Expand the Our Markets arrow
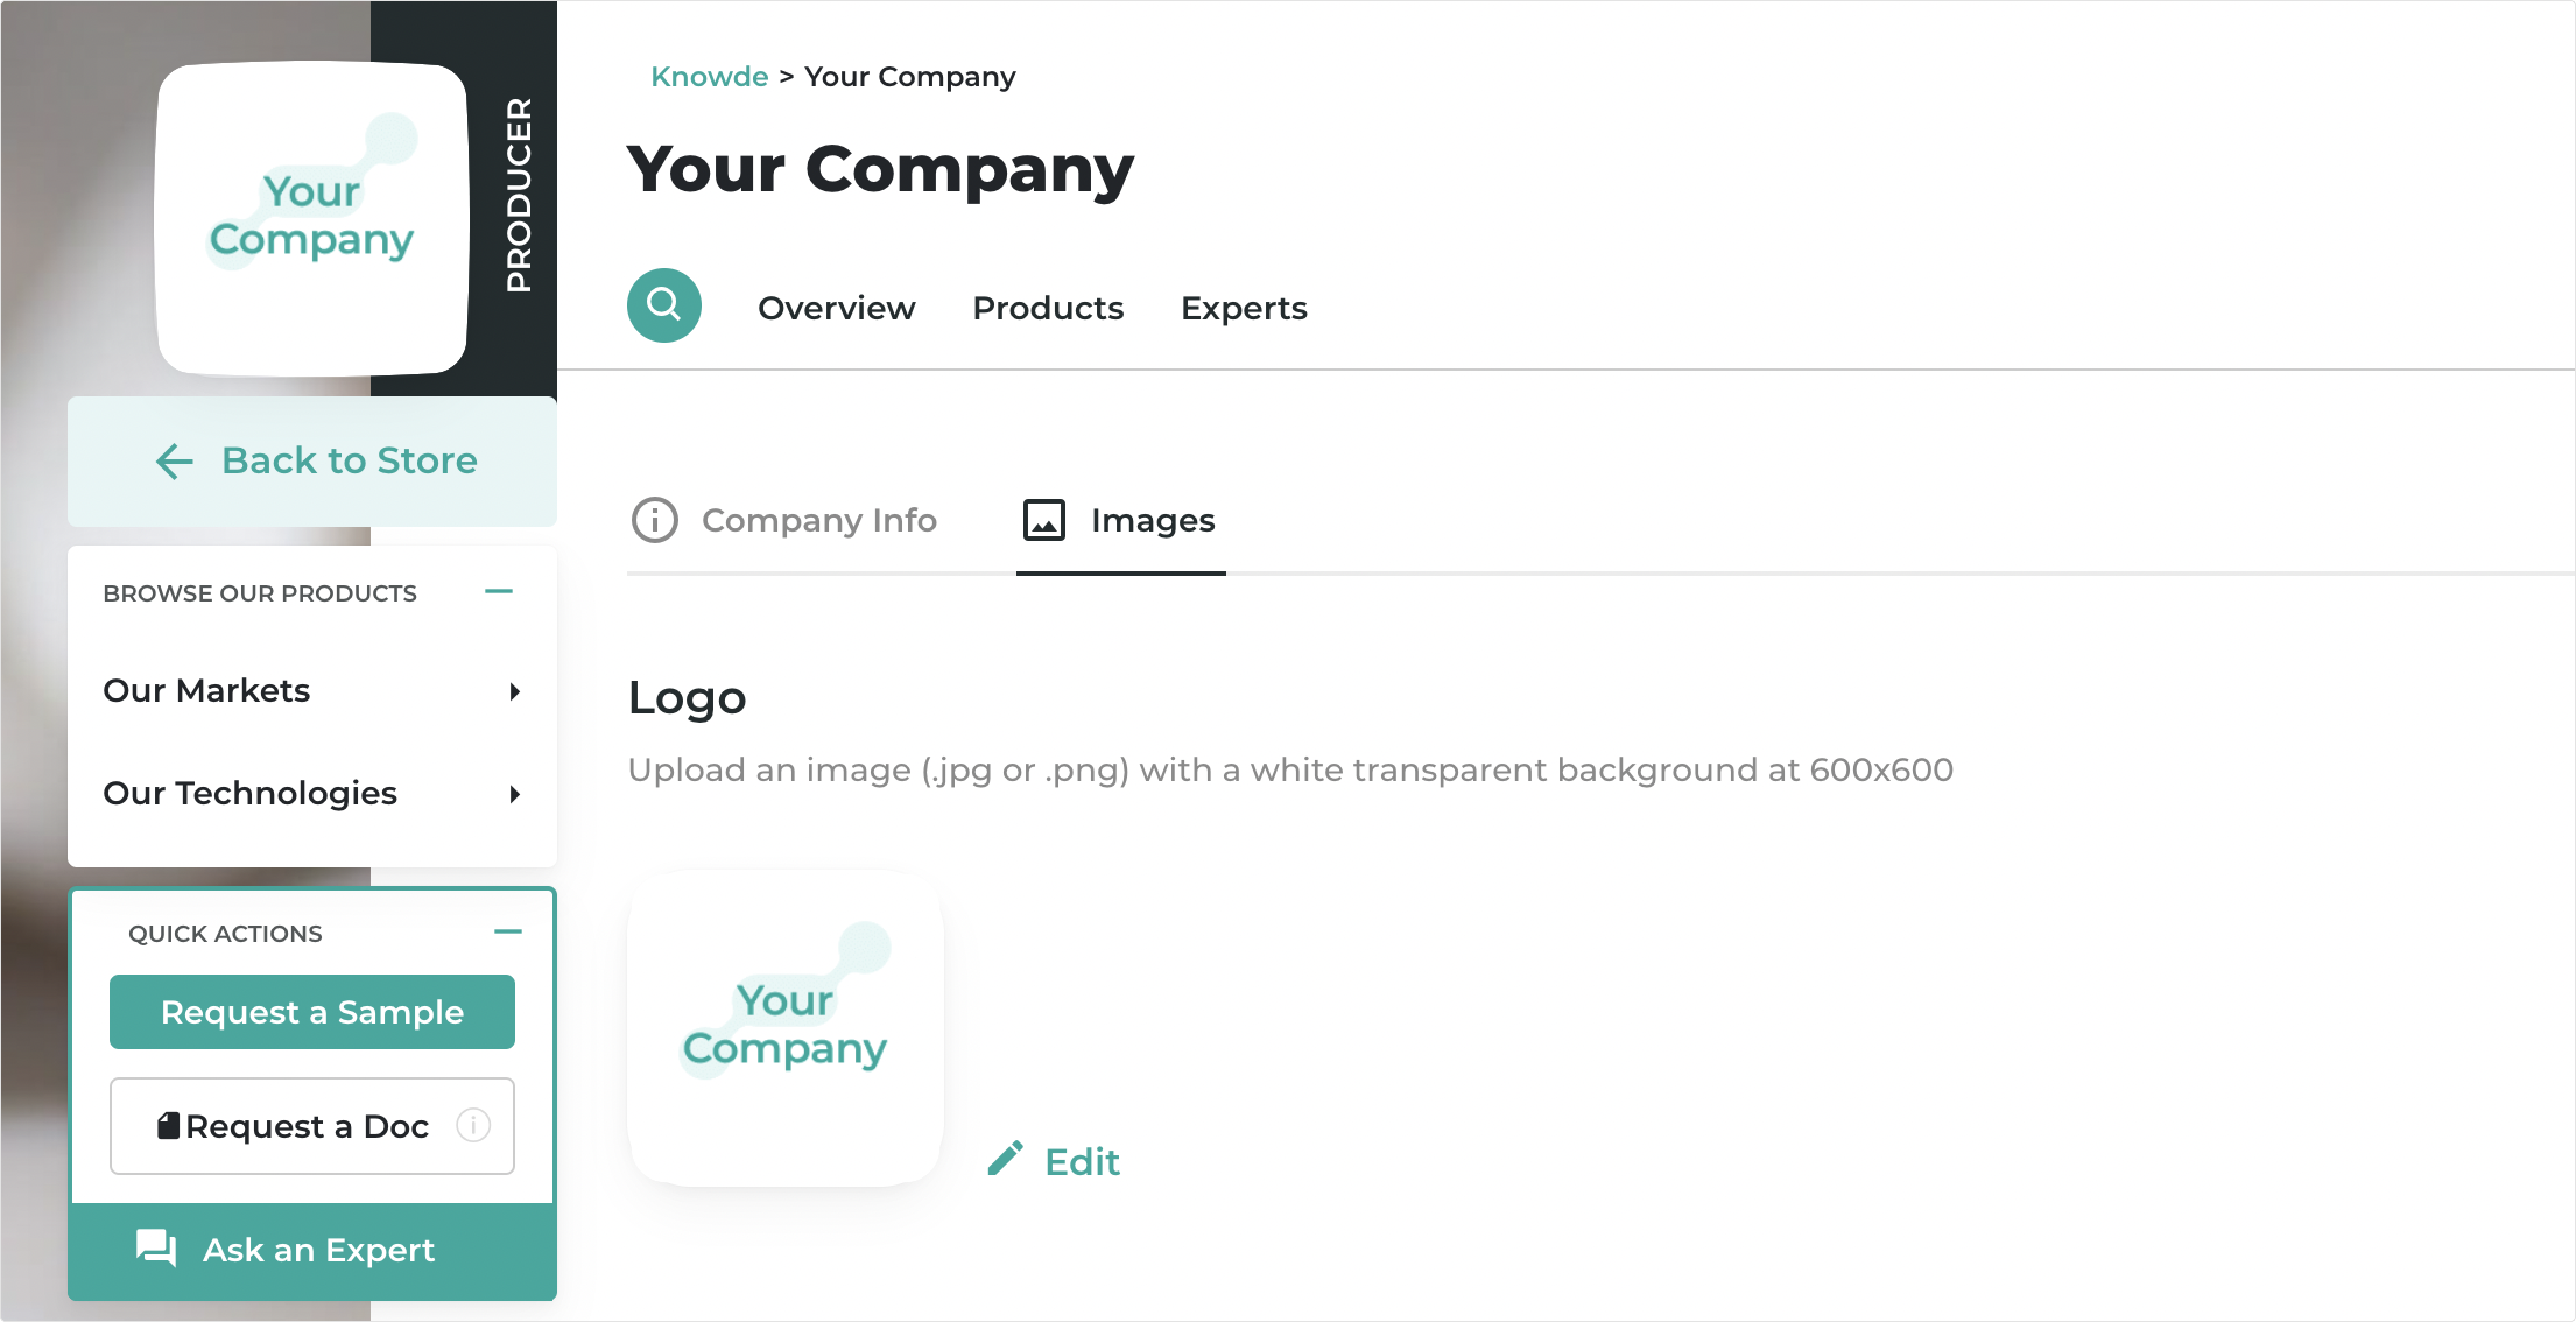Image resolution: width=2576 pixels, height=1322 pixels. point(515,691)
